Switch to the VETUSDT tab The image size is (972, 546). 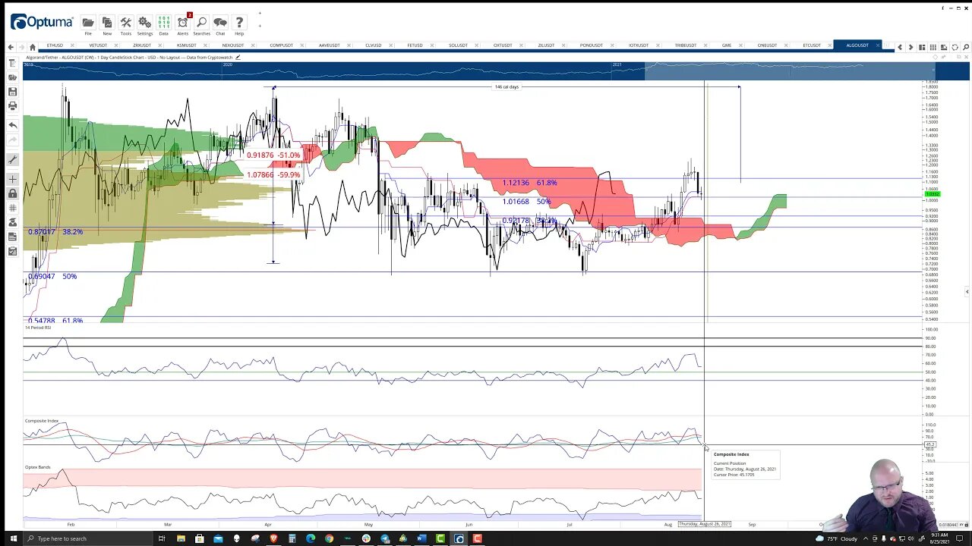tap(98, 45)
